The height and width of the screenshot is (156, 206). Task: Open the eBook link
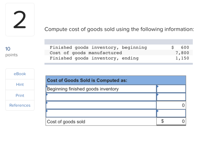[x=20, y=74]
